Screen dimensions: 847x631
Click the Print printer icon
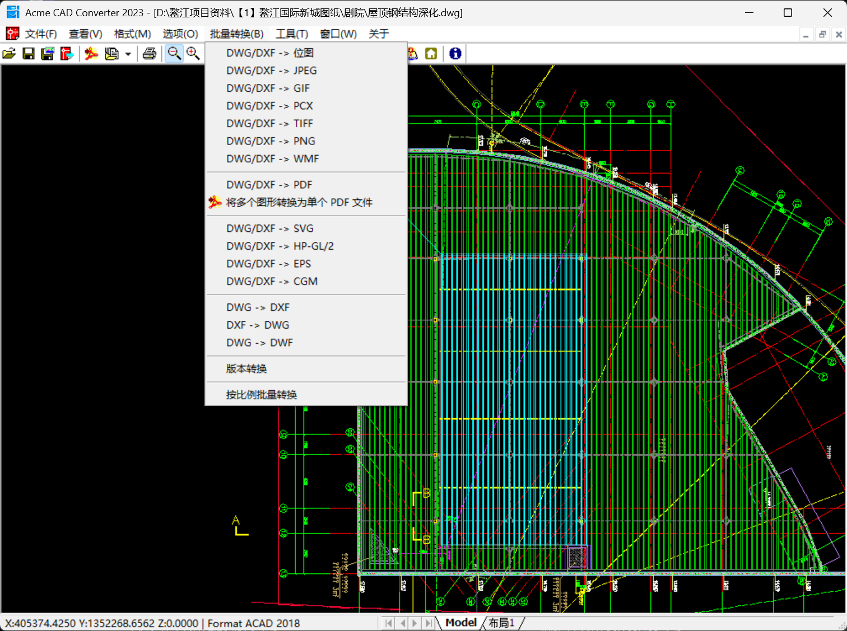click(150, 54)
